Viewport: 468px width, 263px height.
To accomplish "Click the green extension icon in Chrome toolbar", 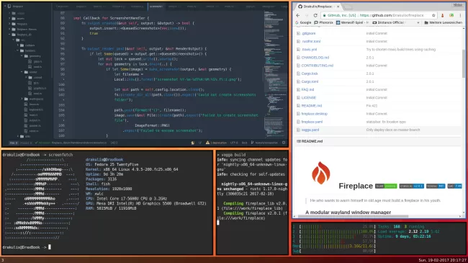I will click(451, 15).
